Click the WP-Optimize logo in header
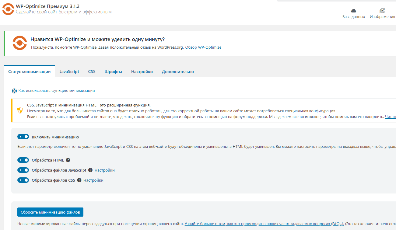The width and height of the screenshot is (396, 230). [8, 9]
